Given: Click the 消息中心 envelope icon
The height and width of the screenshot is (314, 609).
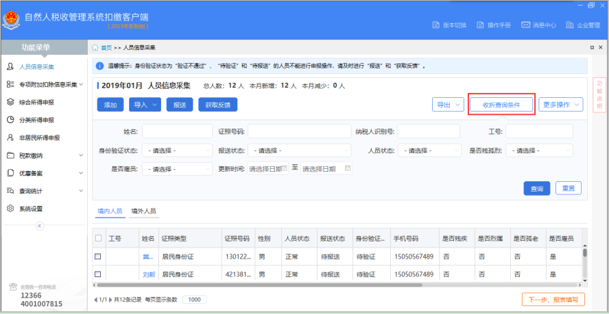Looking at the screenshot, I should pos(525,25).
